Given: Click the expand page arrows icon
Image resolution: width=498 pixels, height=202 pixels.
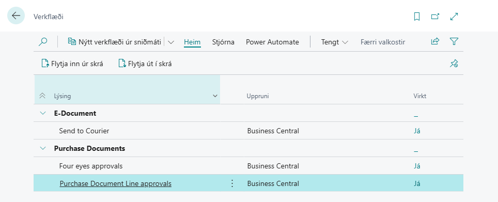Looking at the screenshot, I should pyautogui.click(x=454, y=17).
